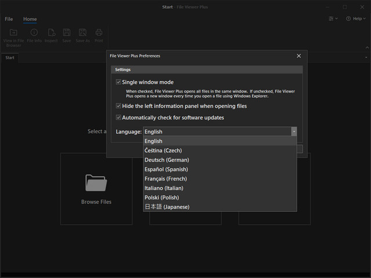Minimize the File Viewer Plus window
Image resolution: width=371 pixels, height=278 pixels.
(328, 7)
